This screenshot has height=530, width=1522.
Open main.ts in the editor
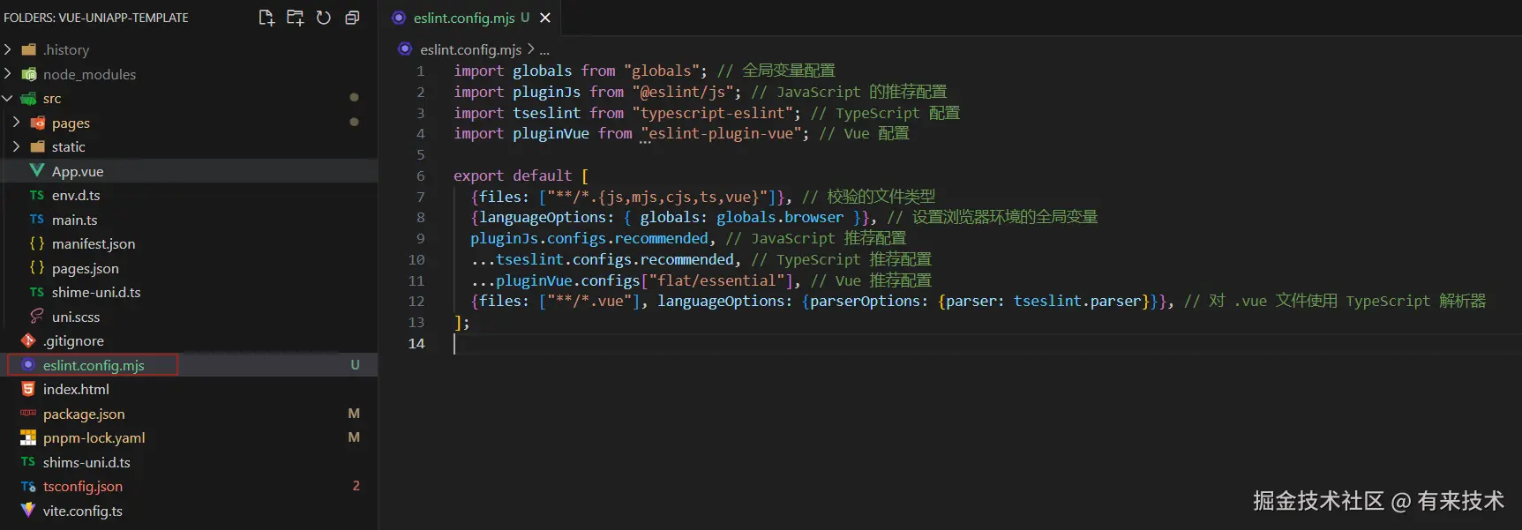point(75,220)
